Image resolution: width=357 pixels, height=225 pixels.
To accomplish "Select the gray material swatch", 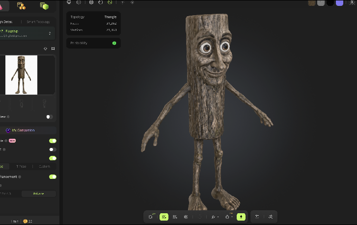I will point(321,3).
